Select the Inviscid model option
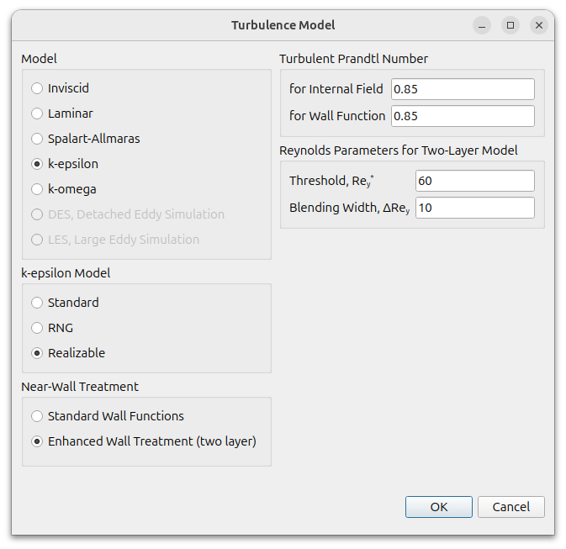 click(x=60, y=88)
